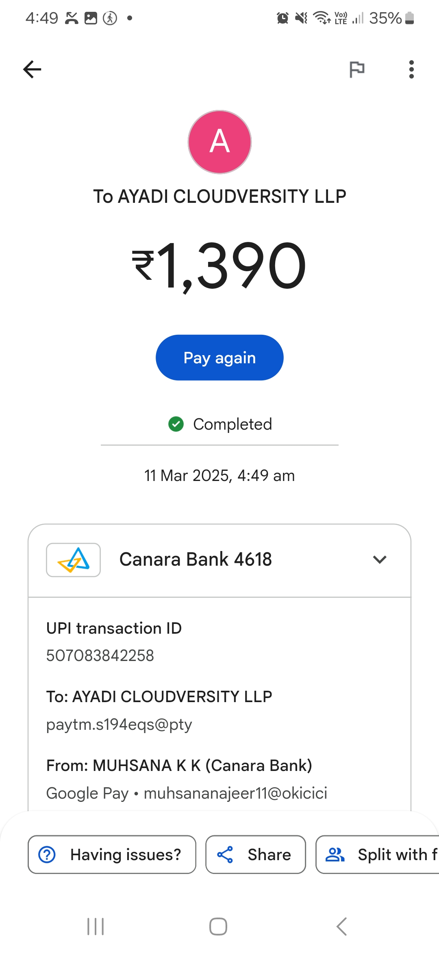This screenshot has height=953, width=439.
Task: Tap the Share button label
Action: point(269,854)
